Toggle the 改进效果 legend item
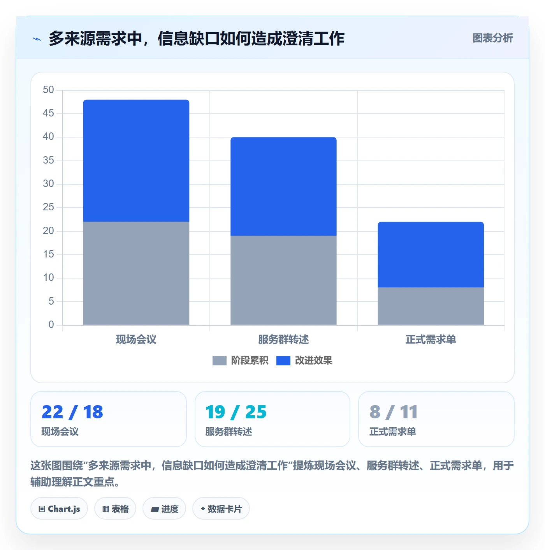 304,361
